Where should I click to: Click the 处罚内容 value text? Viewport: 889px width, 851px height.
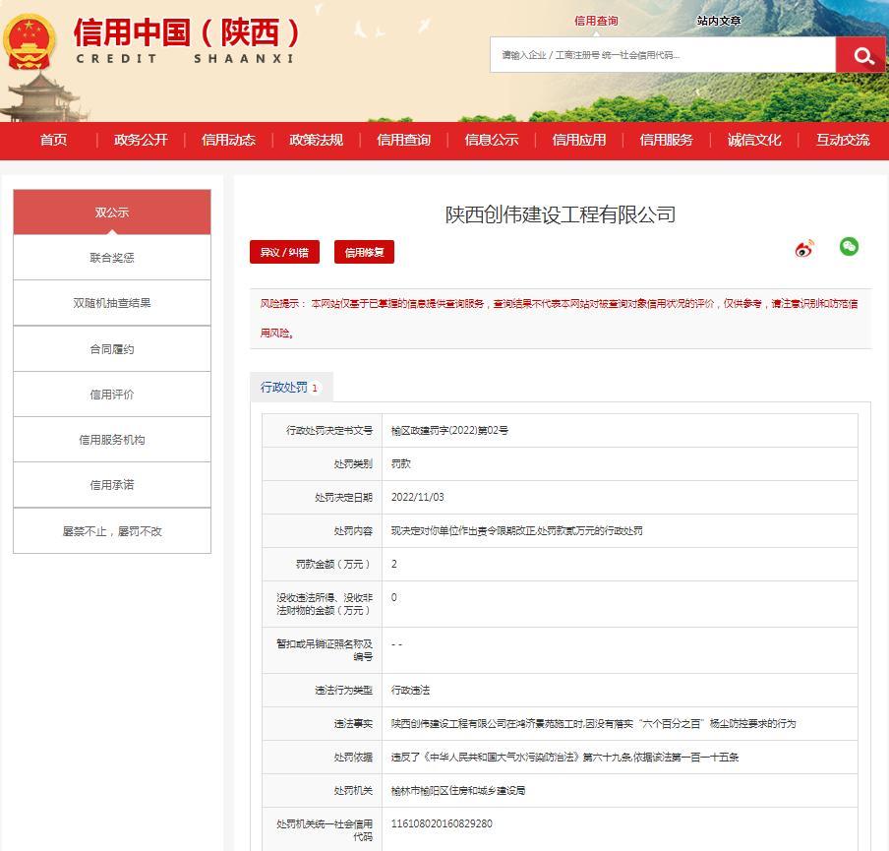(516, 531)
